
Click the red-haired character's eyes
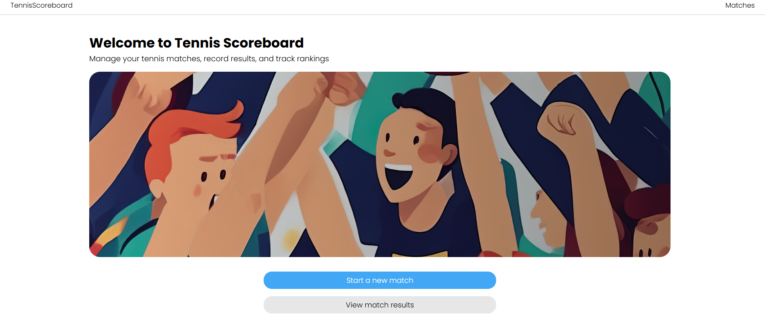[213, 176]
